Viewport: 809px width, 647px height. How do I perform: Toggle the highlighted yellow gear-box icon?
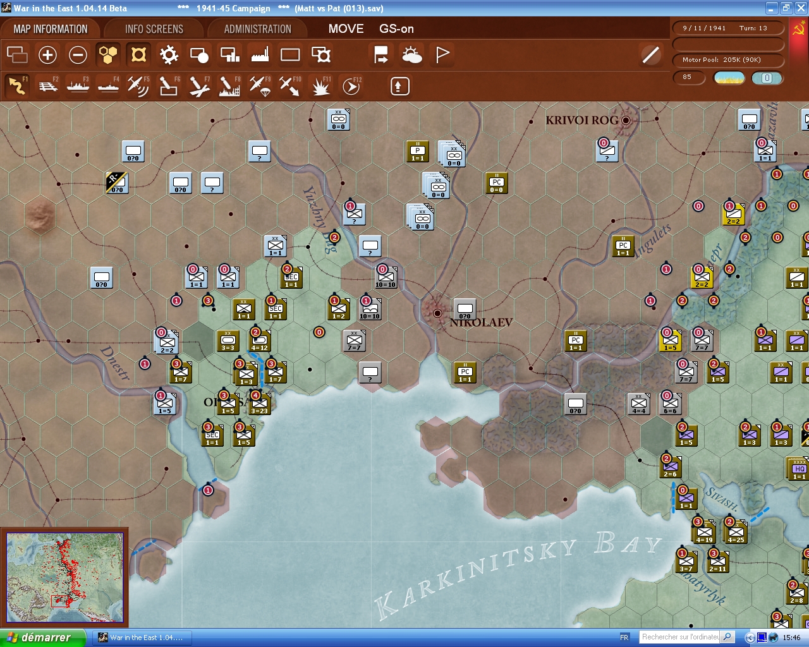[138, 55]
